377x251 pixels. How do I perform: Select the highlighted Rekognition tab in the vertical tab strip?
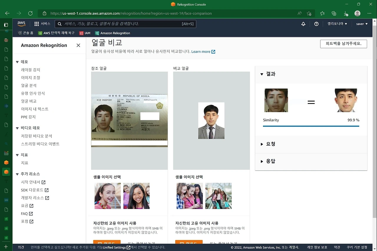(6, 172)
